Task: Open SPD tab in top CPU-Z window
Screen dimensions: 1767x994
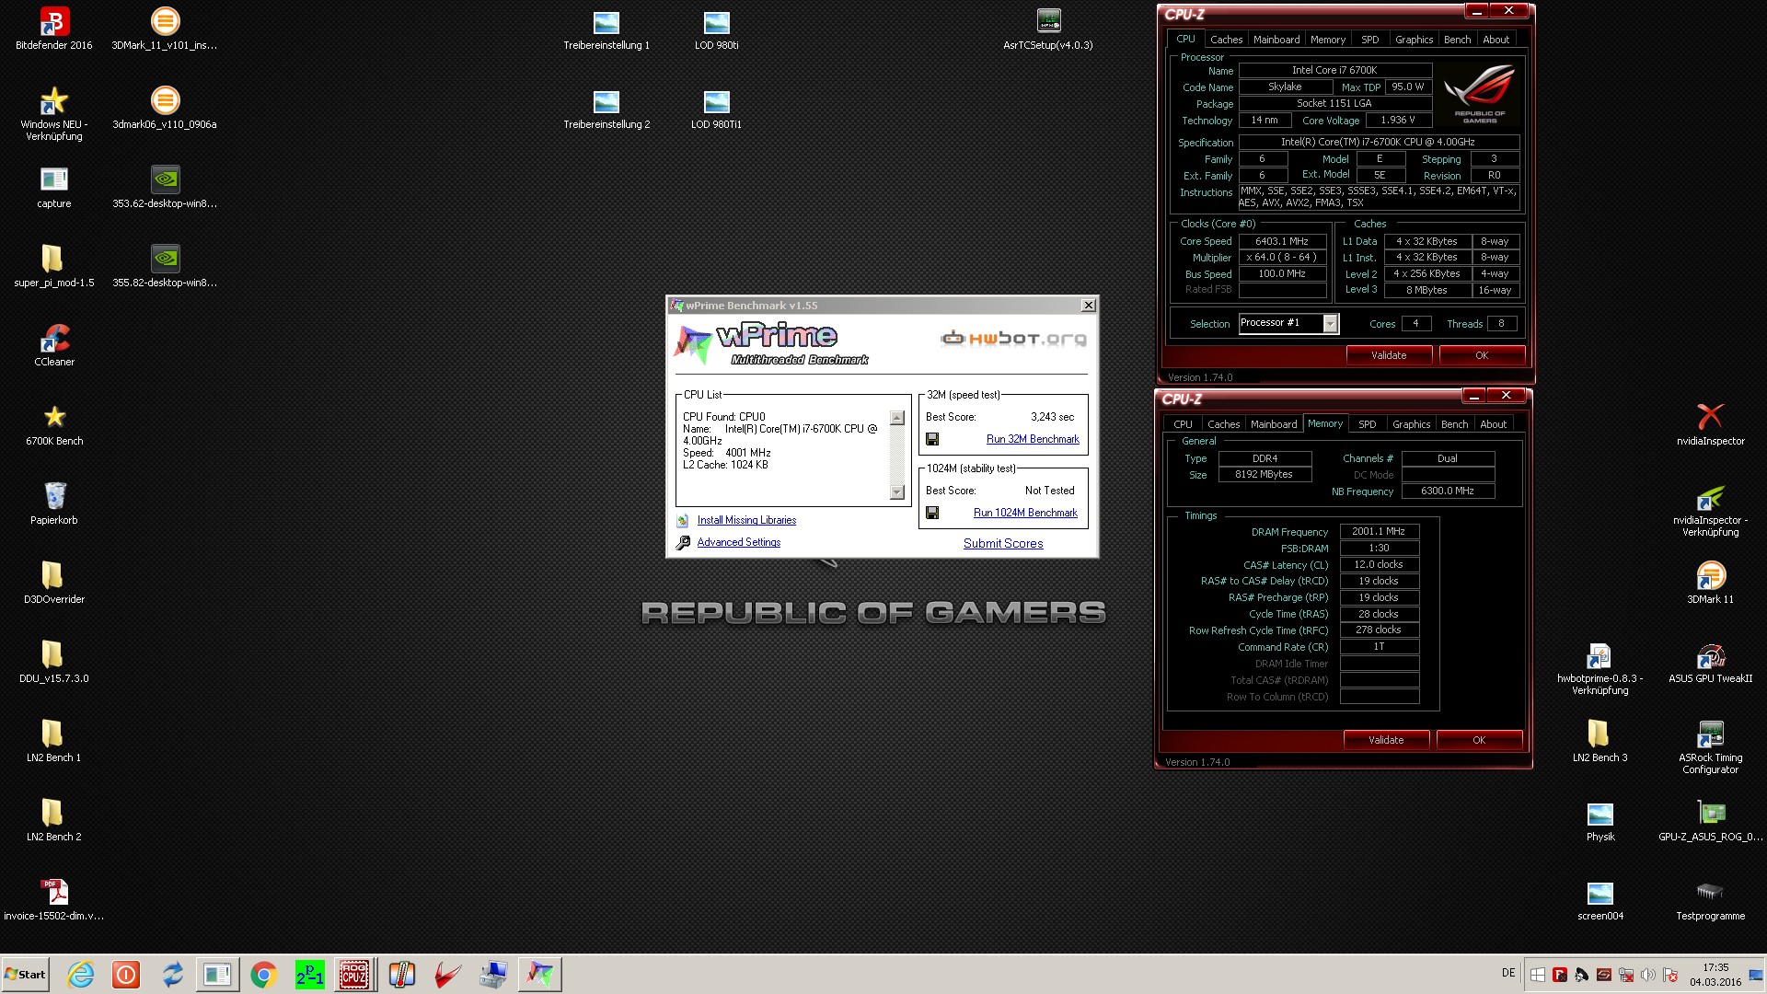Action: pos(1369,40)
